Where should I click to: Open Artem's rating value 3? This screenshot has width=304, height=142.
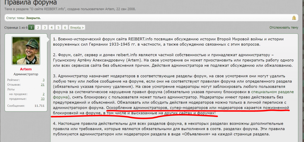click(x=44, y=80)
